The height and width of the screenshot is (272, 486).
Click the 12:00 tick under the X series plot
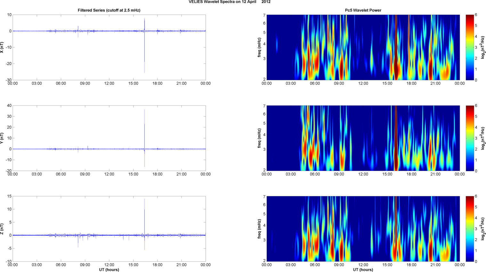point(109,83)
